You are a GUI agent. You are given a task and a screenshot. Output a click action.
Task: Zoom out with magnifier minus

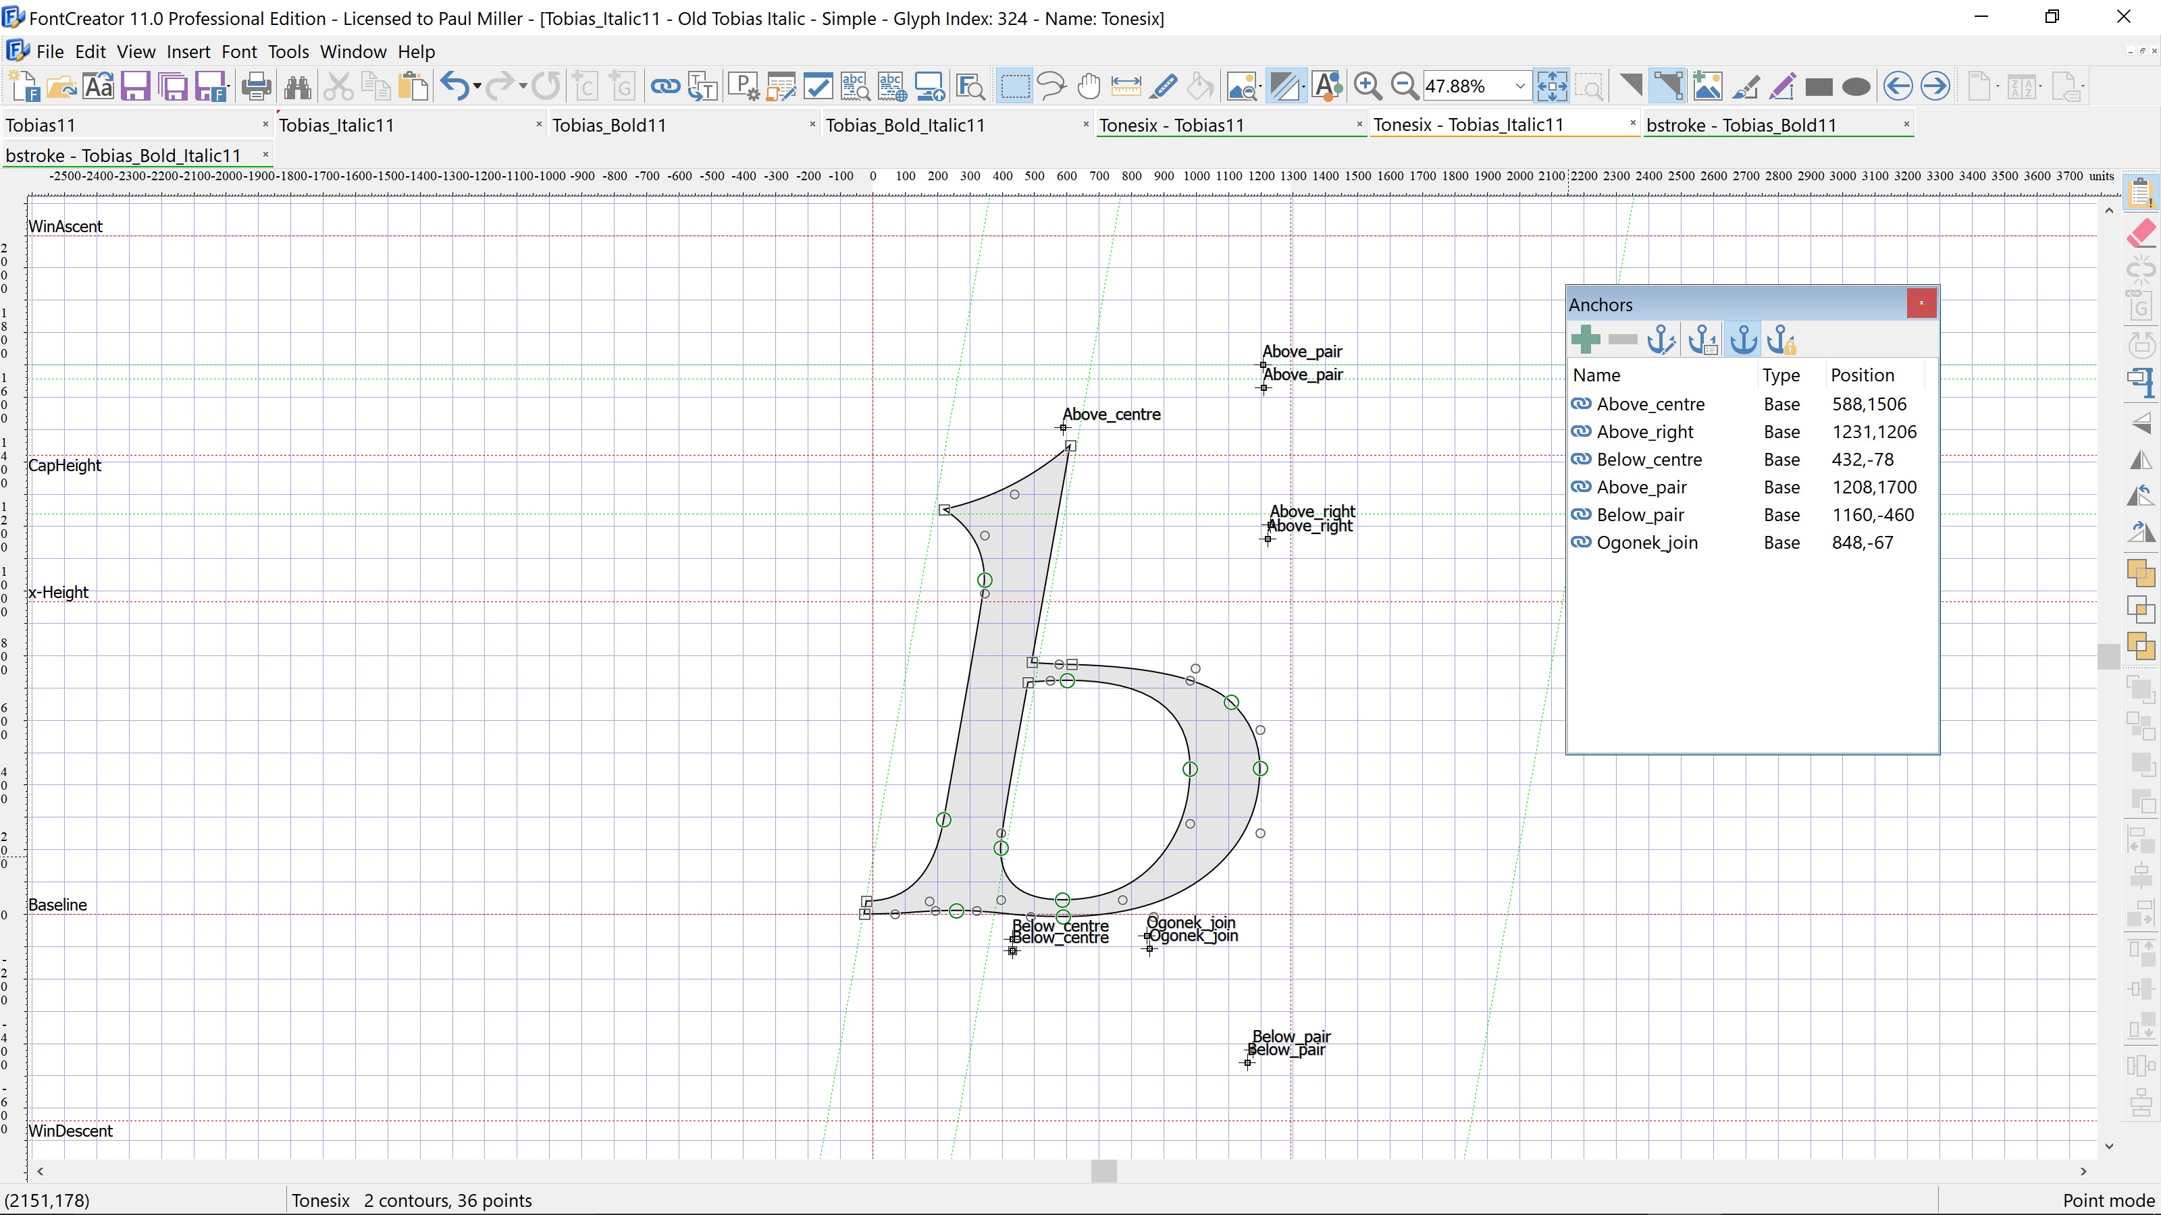click(1405, 86)
